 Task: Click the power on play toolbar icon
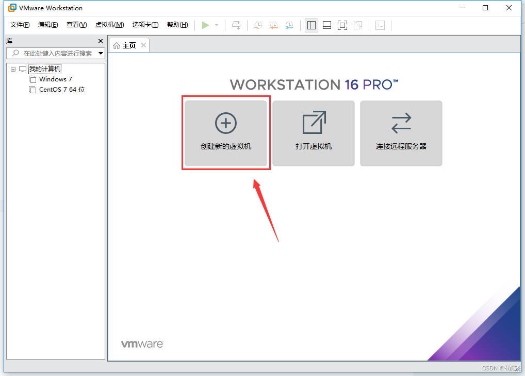point(206,25)
